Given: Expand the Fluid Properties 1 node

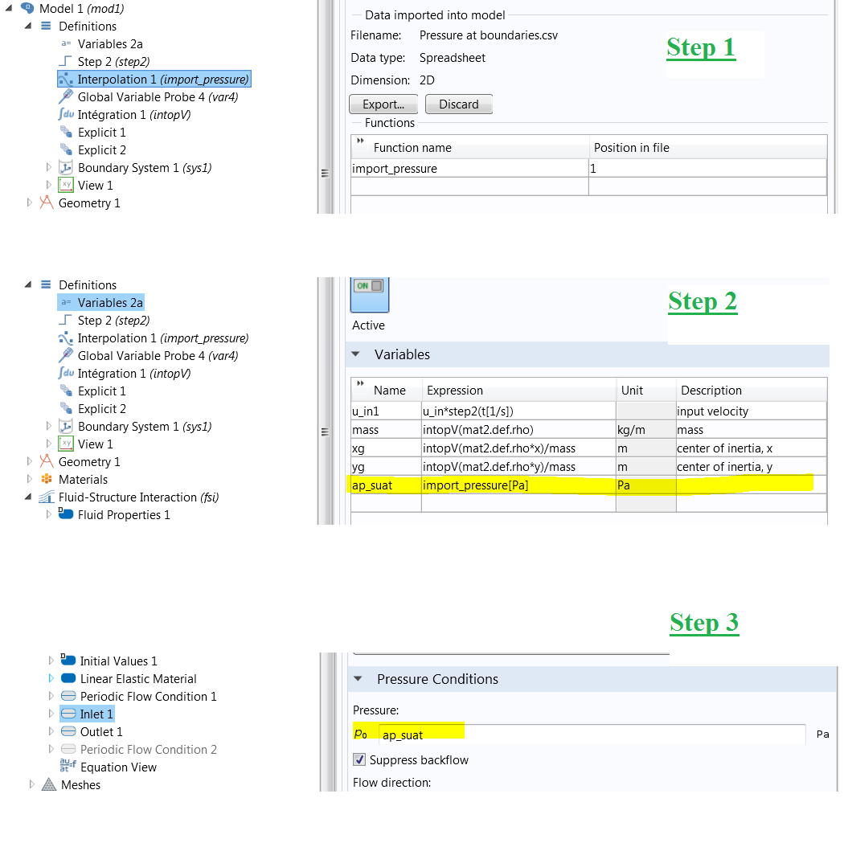Looking at the screenshot, I should pos(50,515).
